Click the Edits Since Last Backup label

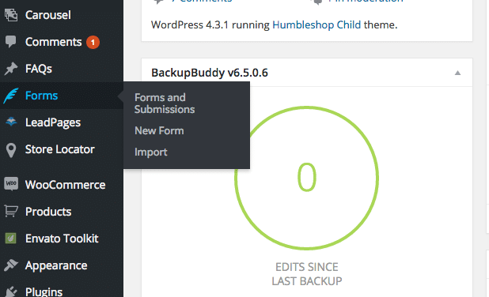click(x=307, y=274)
